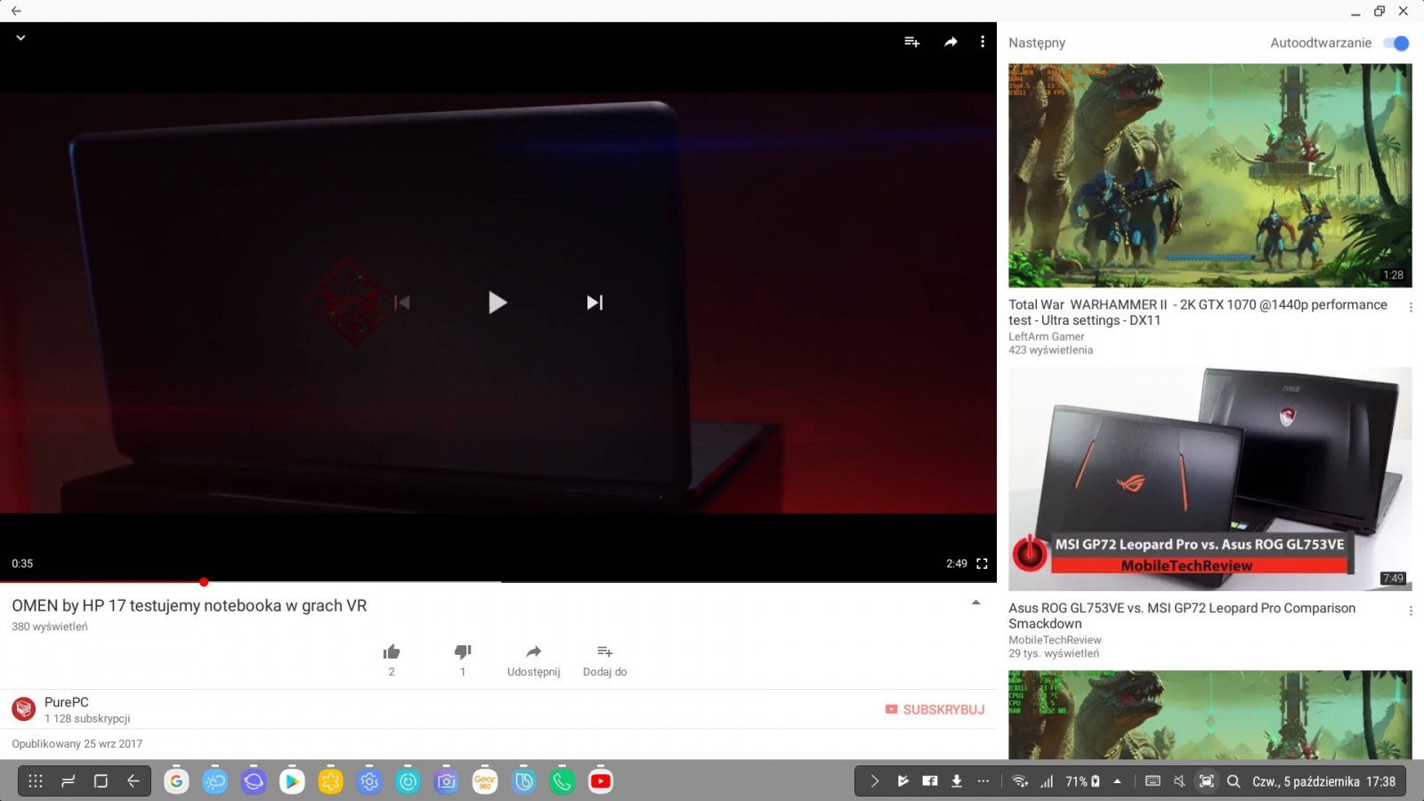The height and width of the screenshot is (801, 1424).
Task: Open options menu for Total War video
Action: tap(1411, 307)
